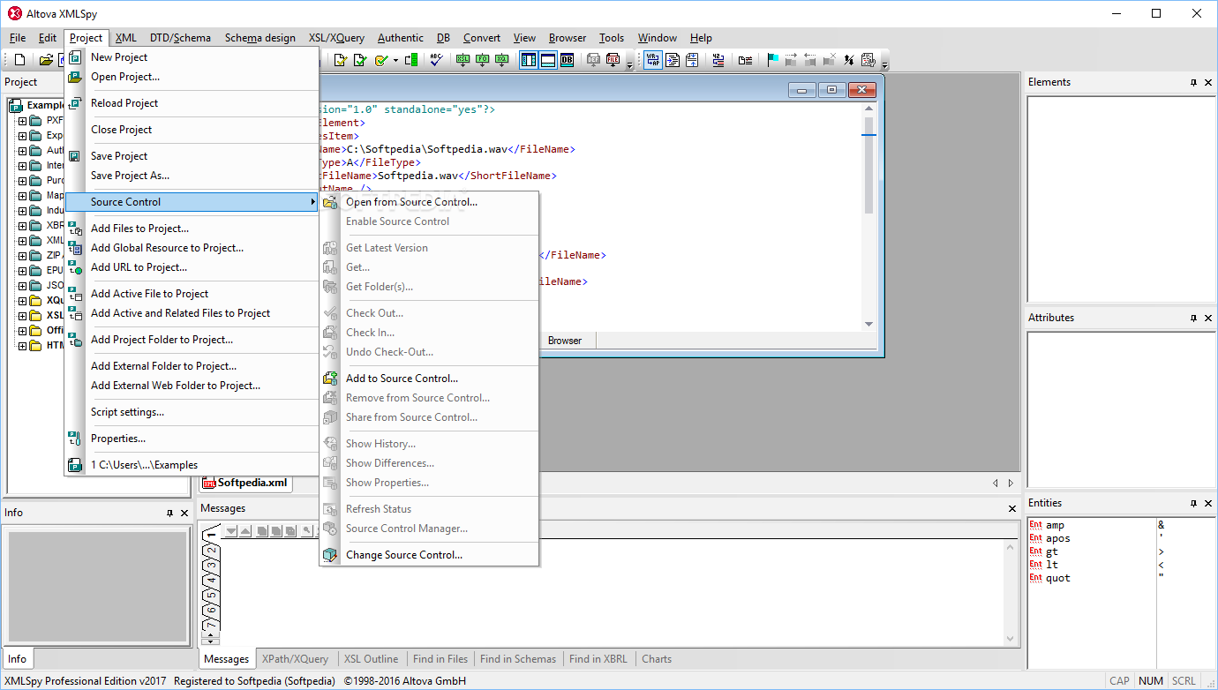Expand the XSL folder tree node

click(x=23, y=316)
